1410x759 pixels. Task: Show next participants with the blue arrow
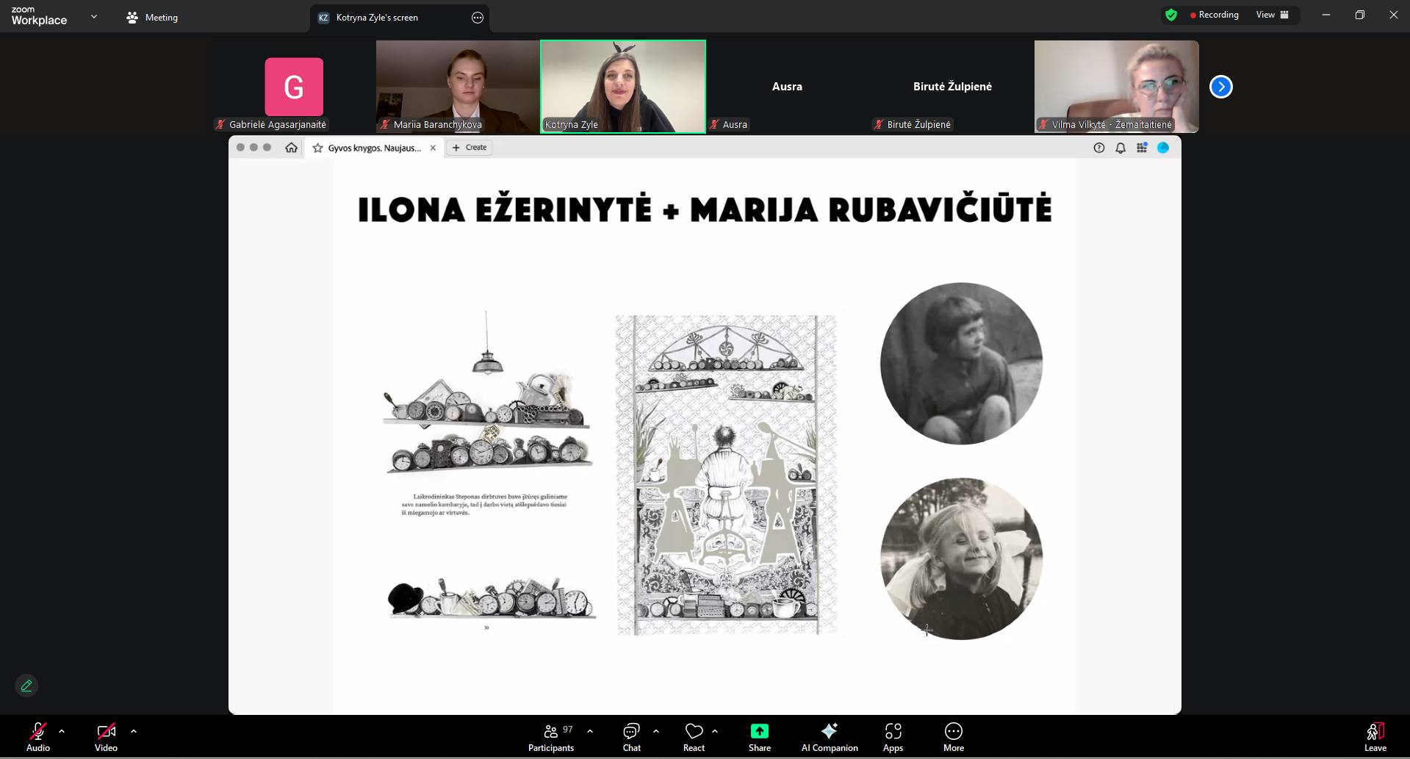tap(1220, 87)
